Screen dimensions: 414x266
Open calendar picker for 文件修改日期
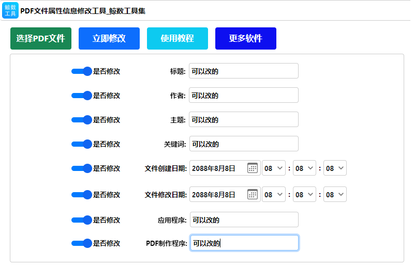coord(253,194)
